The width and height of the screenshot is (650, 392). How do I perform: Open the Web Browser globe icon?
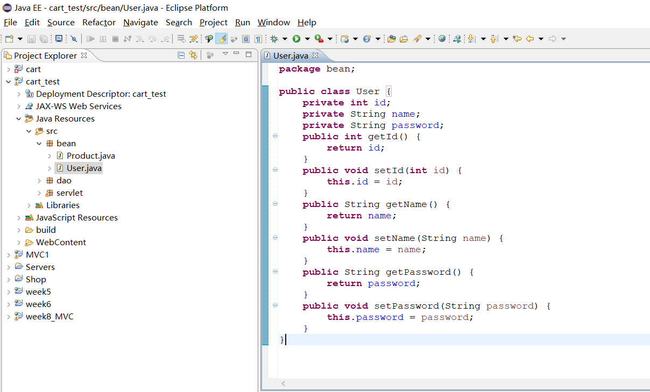(x=442, y=39)
